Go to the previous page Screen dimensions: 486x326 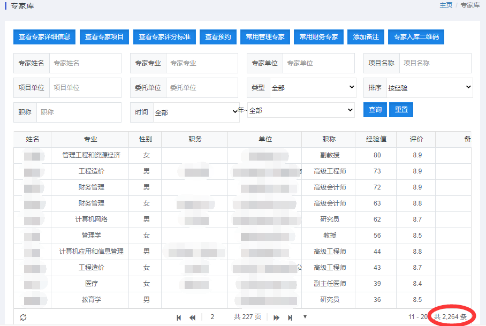click(192, 317)
